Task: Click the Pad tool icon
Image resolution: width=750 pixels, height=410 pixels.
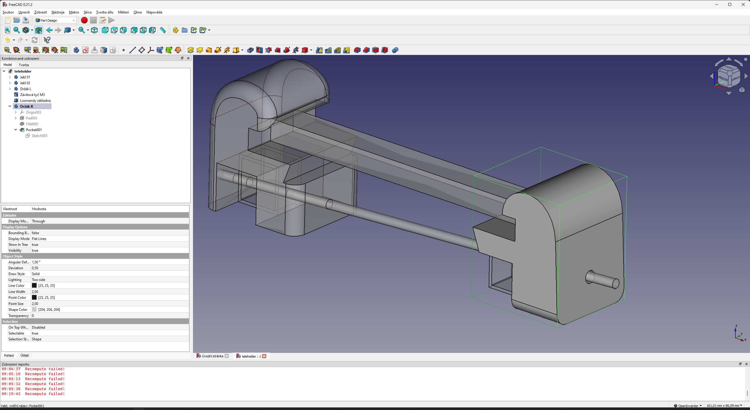Action: 190,50
